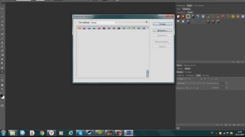
Task: Open Steam from the taskbar
Action: pyautogui.click(x=90, y=133)
